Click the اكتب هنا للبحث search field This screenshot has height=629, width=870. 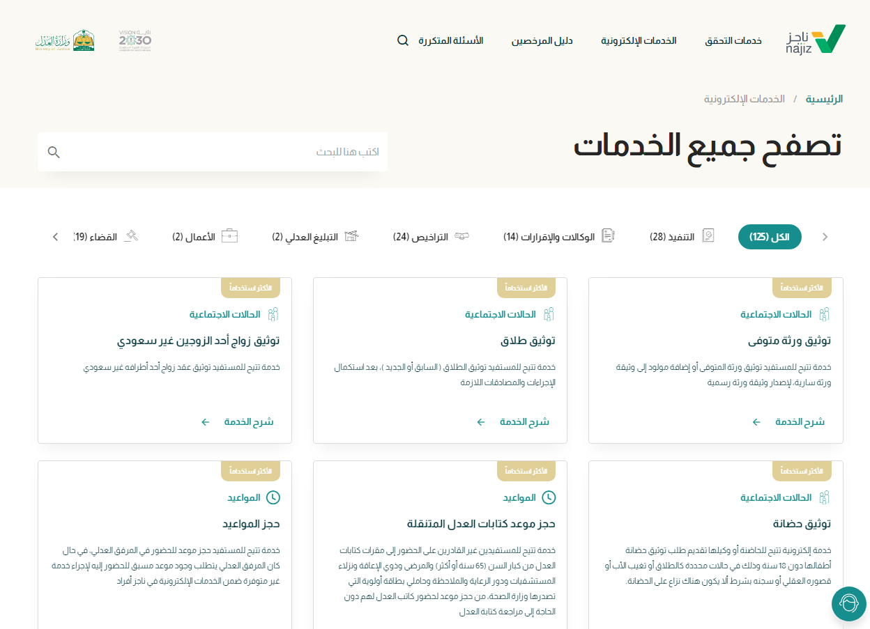[213, 152]
